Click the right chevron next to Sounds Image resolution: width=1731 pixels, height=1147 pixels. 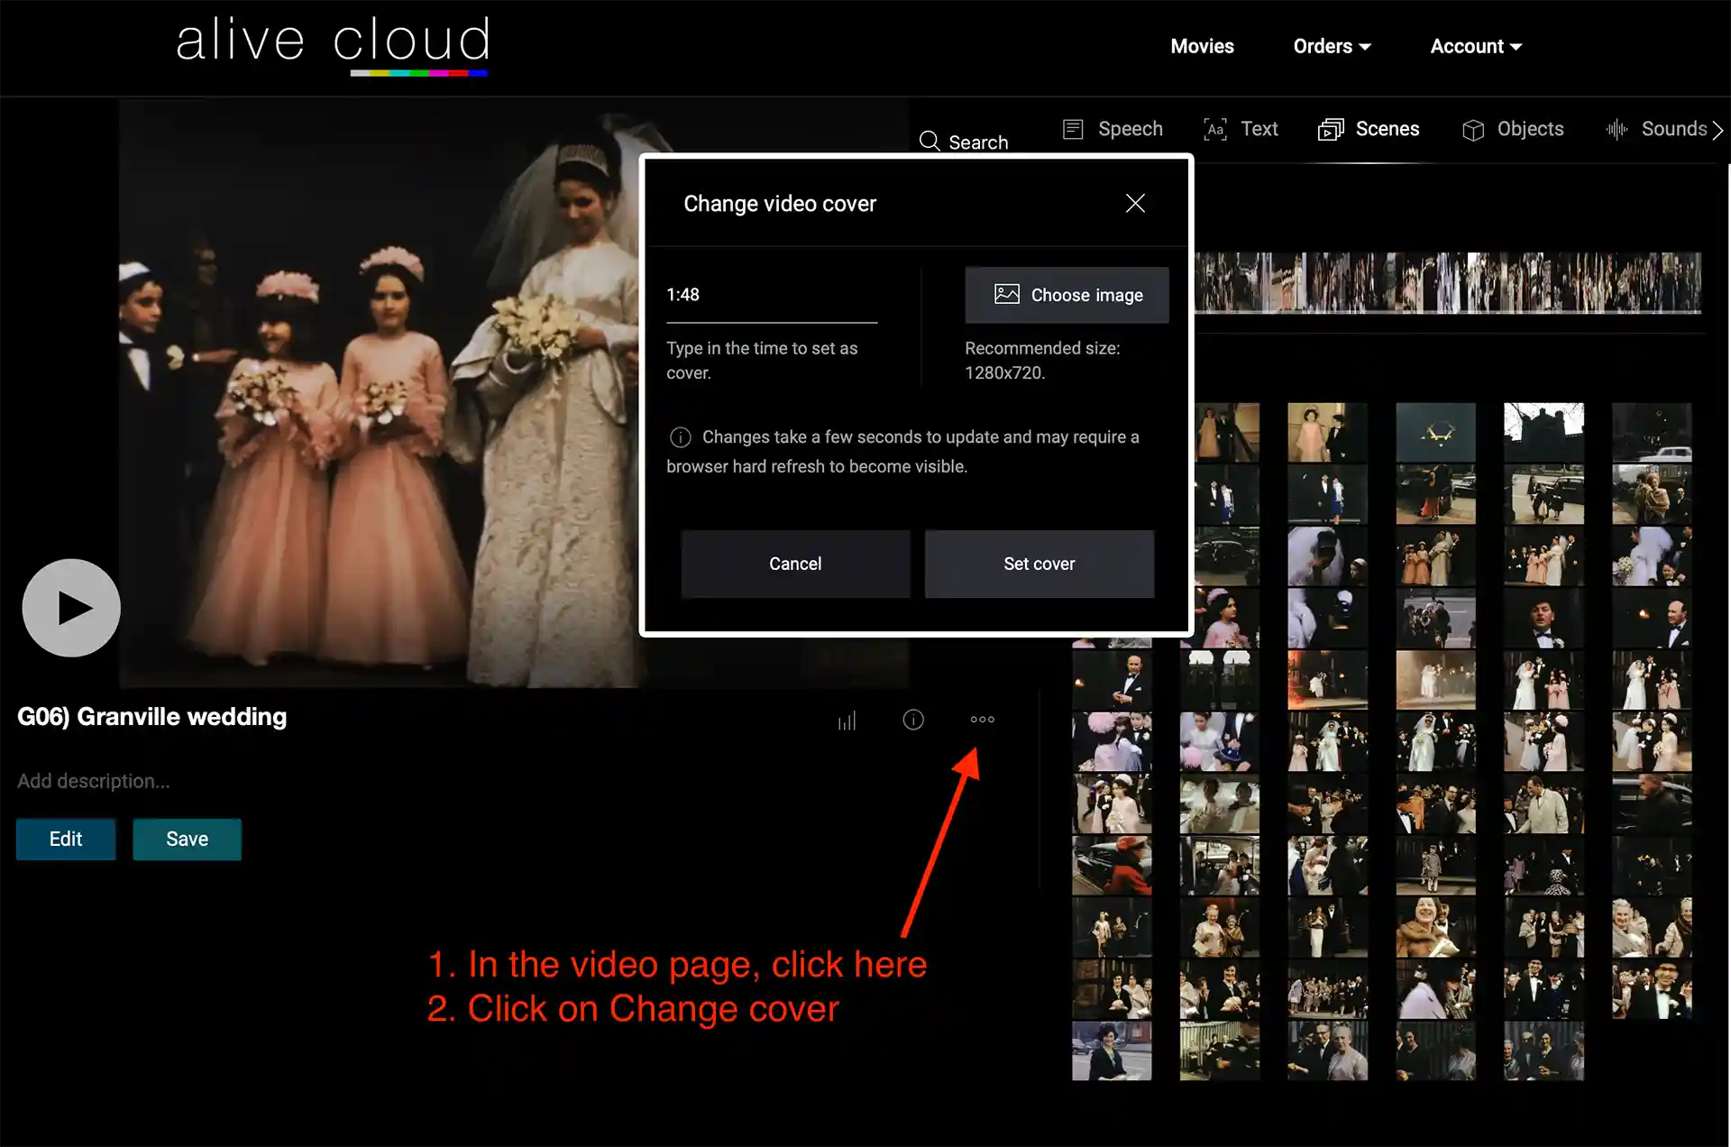(x=1718, y=130)
